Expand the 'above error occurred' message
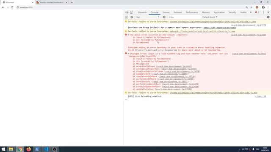 click(129, 35)
